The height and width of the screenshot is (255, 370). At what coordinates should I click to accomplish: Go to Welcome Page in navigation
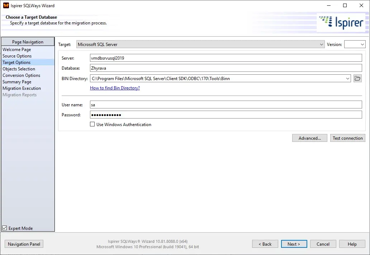[17, 50]
